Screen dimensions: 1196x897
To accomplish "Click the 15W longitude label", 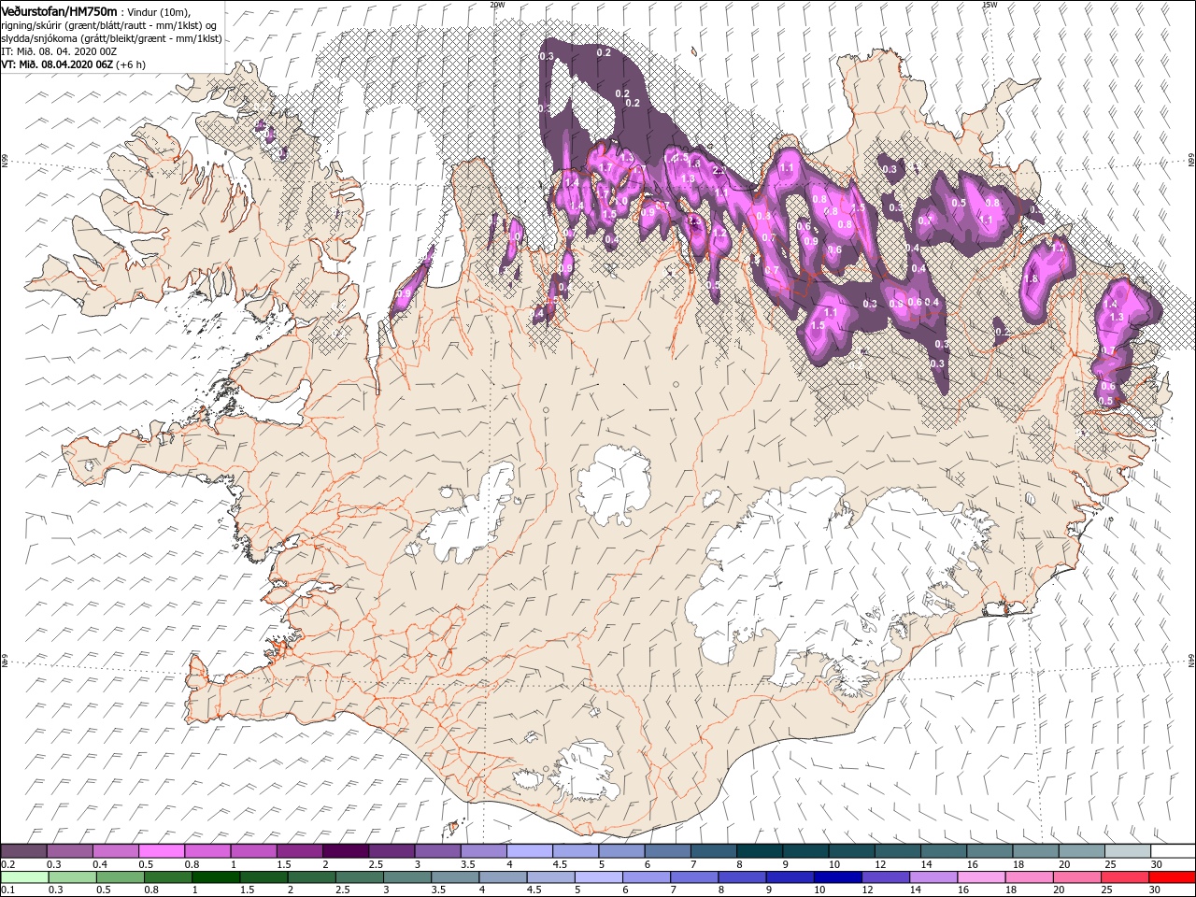I will [988, 4].
